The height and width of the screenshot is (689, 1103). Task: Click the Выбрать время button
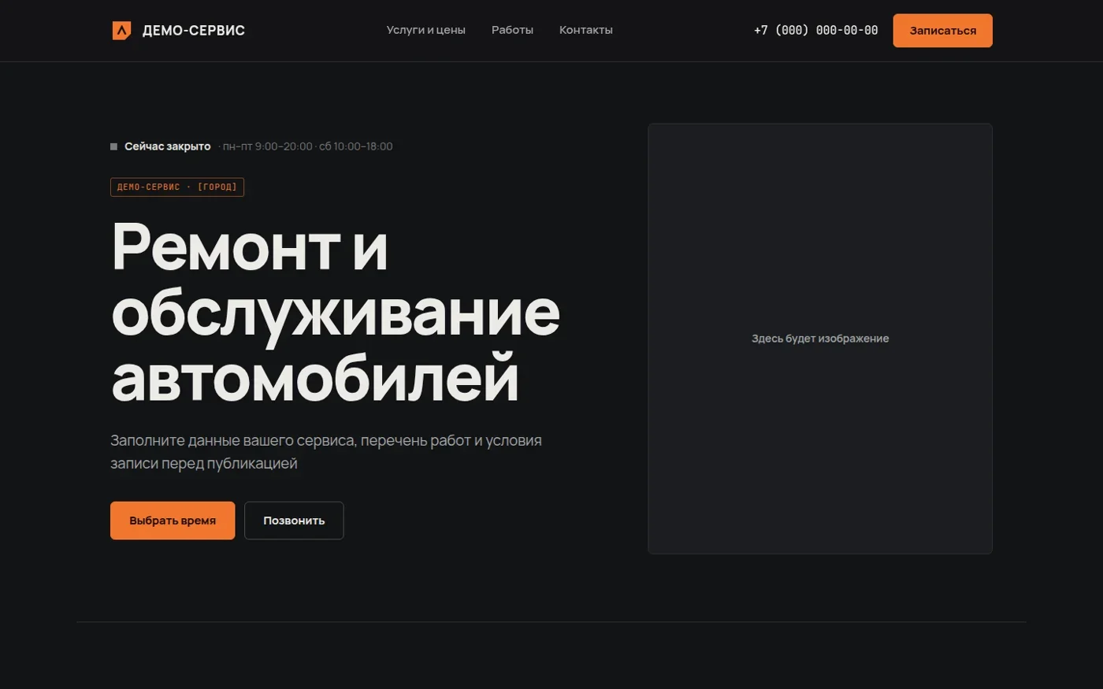click(173, 520)
